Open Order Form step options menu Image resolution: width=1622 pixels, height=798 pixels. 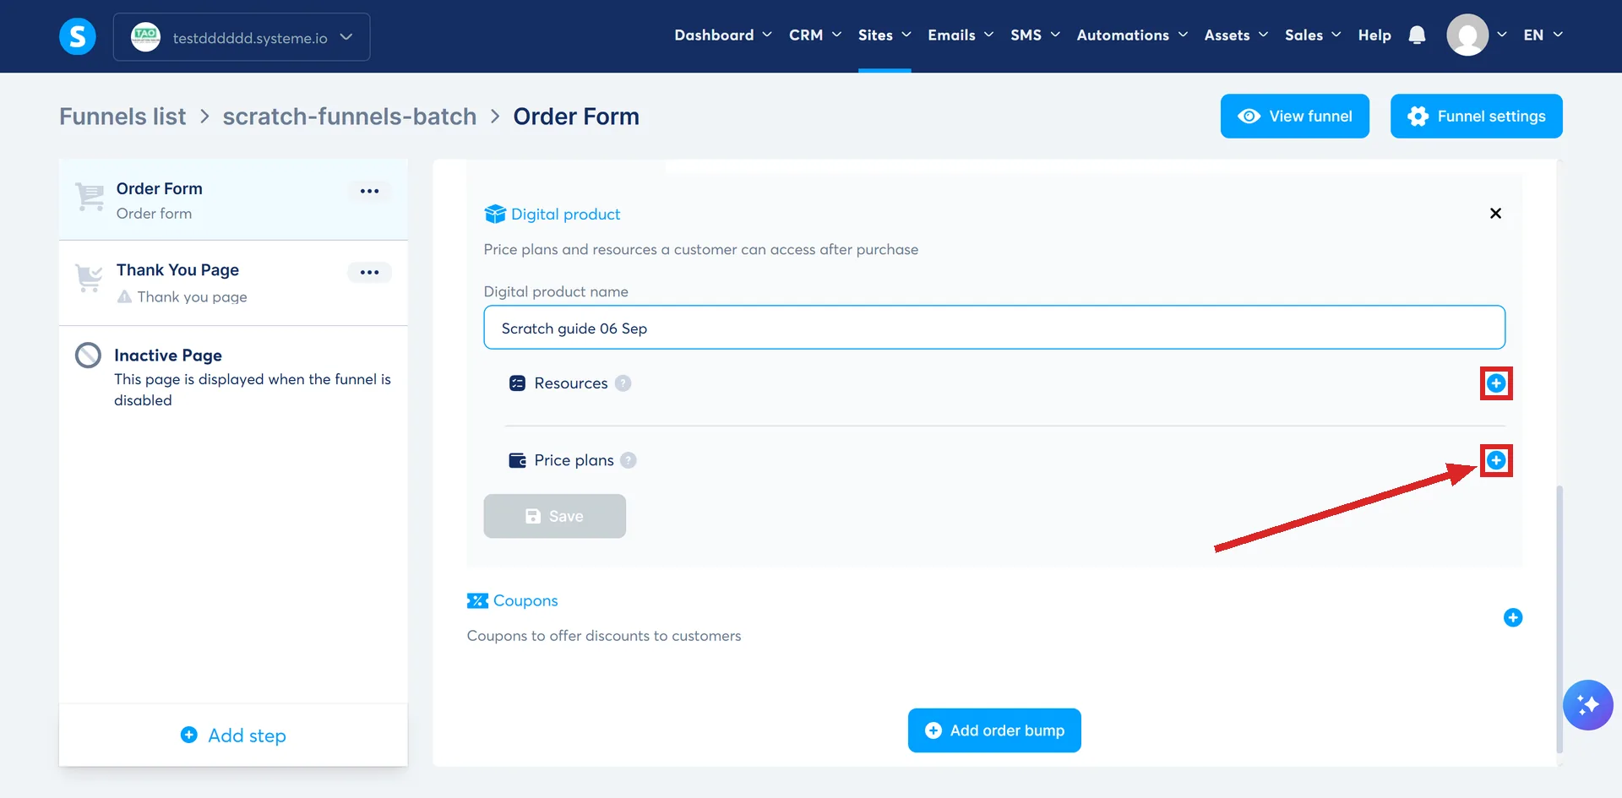369,191
